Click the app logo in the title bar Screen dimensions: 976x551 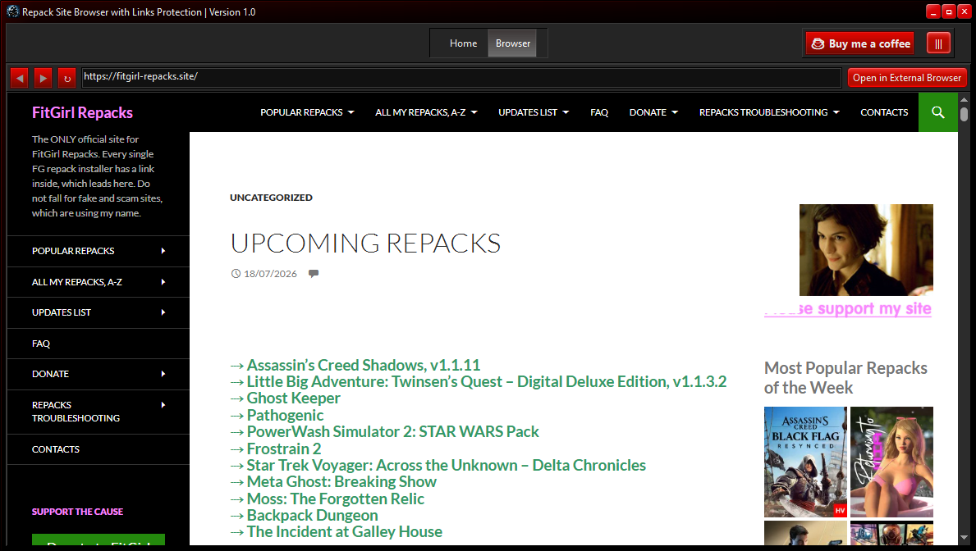(x=12, y=11)
